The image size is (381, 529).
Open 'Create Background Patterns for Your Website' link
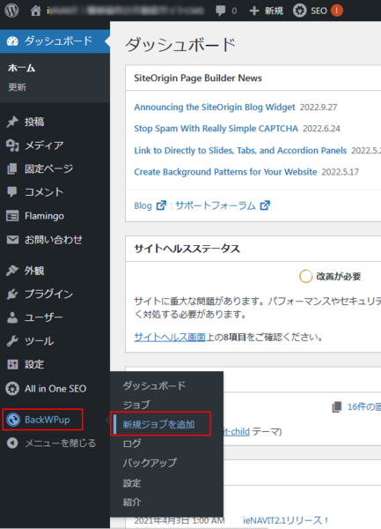pyautogui.click(x=225, y=172)
